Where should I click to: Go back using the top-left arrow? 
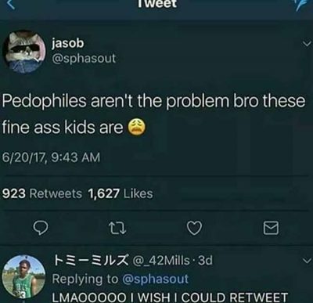pyautogui.click(x=12, y=5)
